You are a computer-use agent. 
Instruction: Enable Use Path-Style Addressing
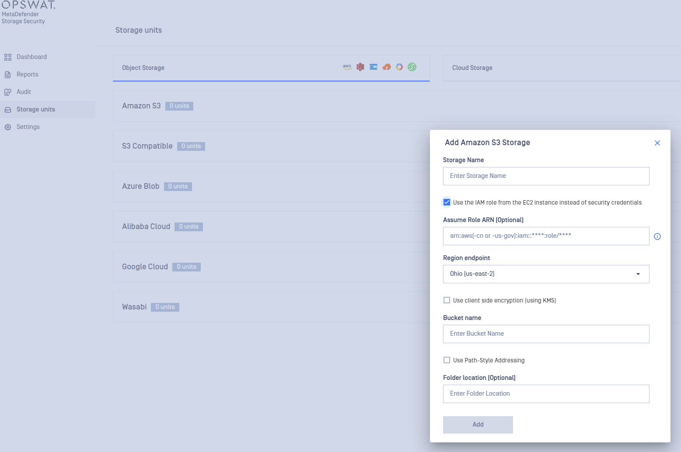click(x=447, y=360)
